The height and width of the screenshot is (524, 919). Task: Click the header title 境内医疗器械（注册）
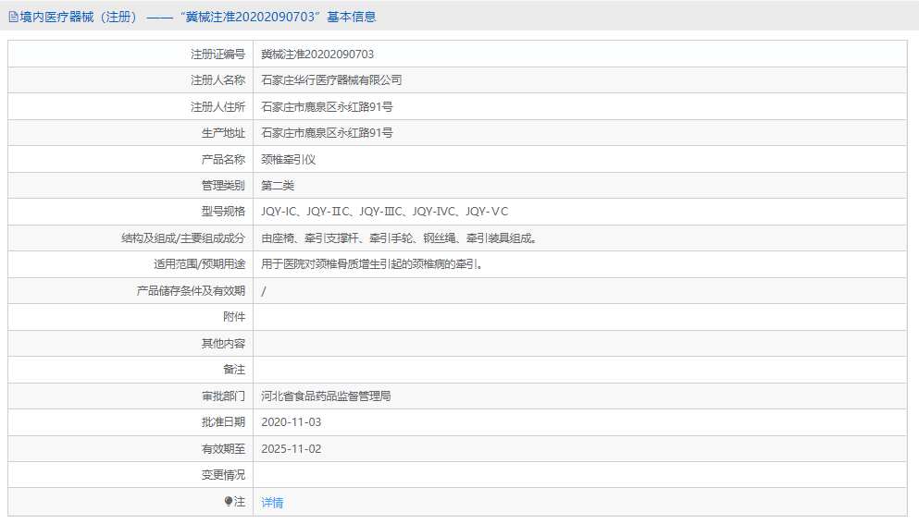[x=79, y=17]
